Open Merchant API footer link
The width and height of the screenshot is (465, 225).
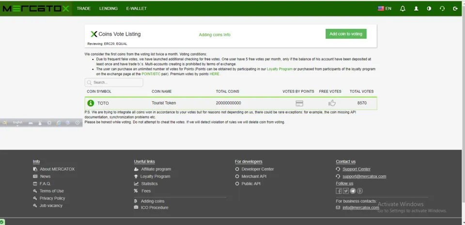[x=254, y=176]
